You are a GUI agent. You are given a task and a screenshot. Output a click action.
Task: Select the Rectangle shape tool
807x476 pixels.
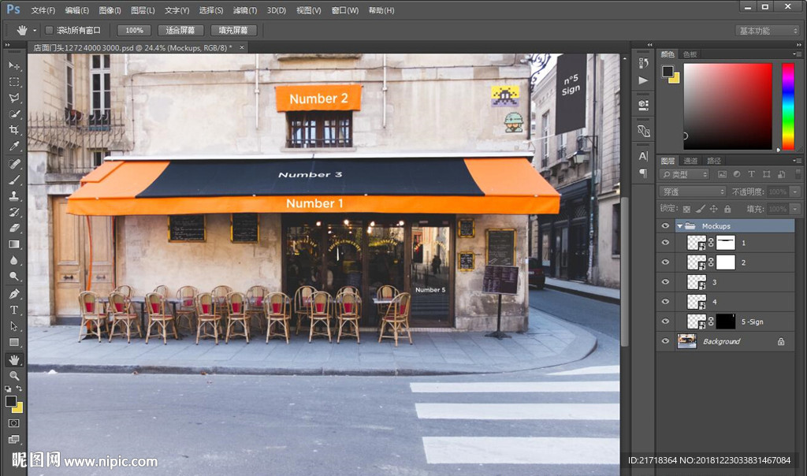pos(14,342)
